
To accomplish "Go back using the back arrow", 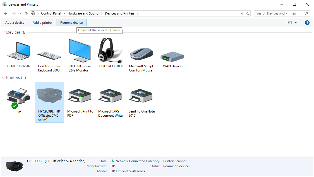I will click(x=6, y=13).
